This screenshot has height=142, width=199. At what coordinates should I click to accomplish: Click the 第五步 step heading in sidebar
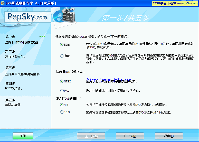click(10, 100)
